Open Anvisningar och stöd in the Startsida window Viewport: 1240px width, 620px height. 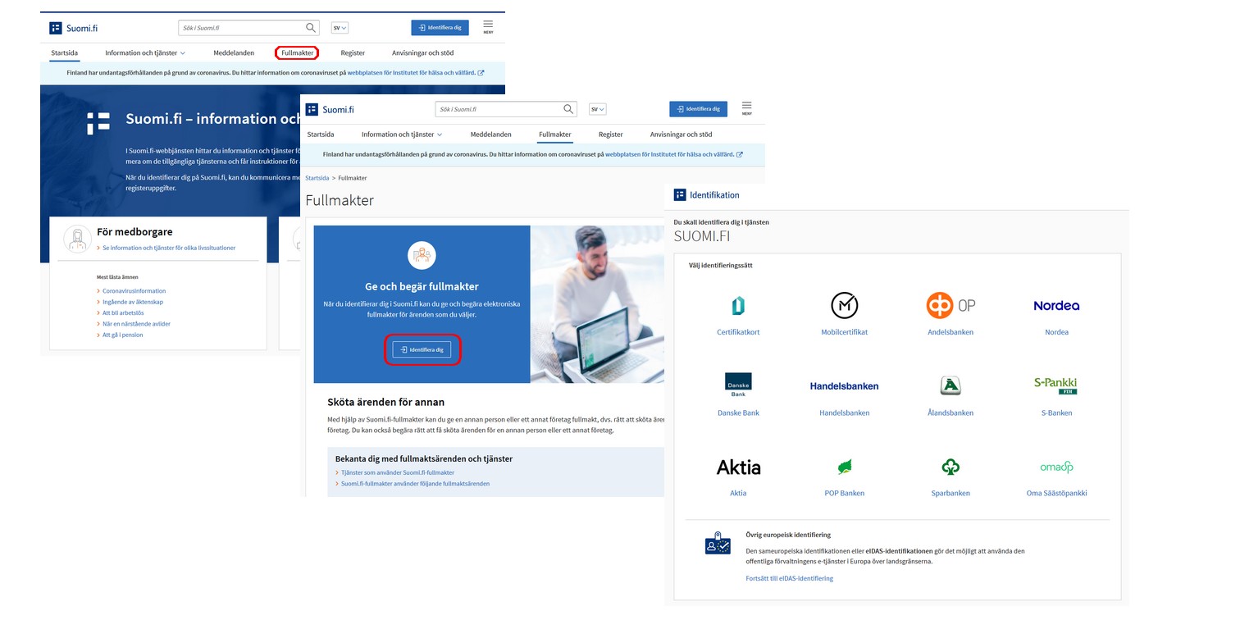pos(422,53)
